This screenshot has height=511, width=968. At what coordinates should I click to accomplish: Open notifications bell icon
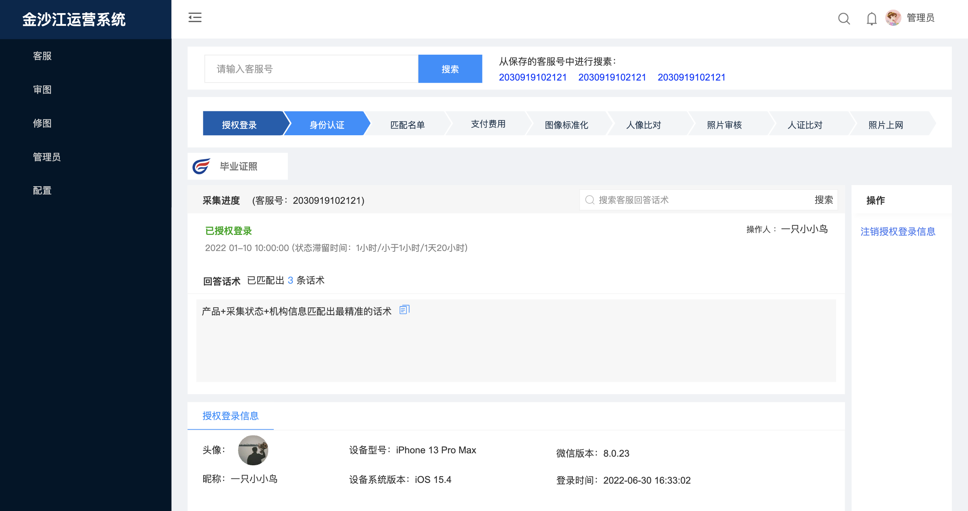(871, 18)
